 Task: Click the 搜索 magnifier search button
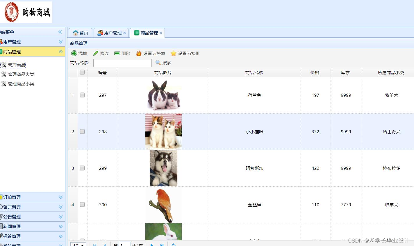tap(163, 63)
